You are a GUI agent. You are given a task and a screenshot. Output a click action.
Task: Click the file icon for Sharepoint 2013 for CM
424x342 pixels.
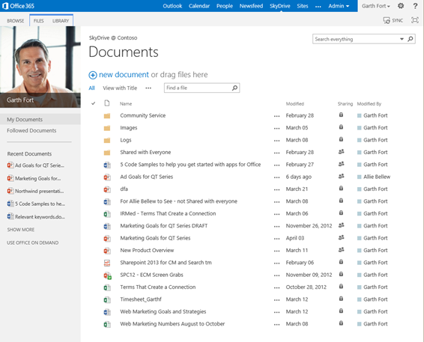[107, 263]
